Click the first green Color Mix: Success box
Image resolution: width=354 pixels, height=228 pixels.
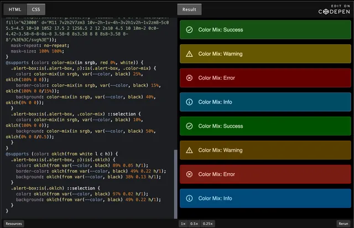[265, 30]
